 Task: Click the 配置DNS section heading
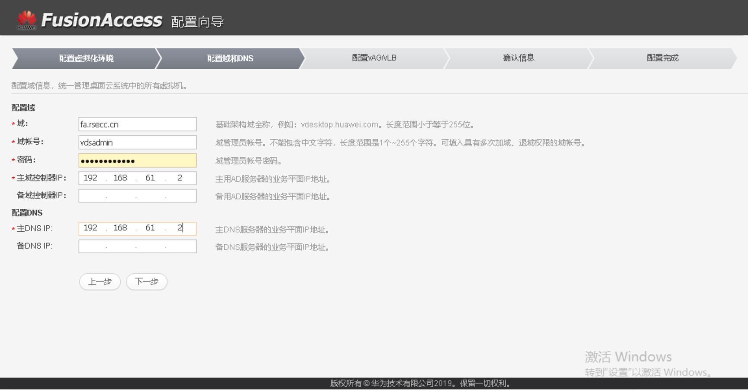(x=27, y=213)
